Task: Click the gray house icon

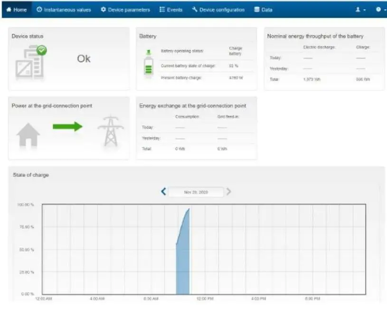Action: click(28, 135)
